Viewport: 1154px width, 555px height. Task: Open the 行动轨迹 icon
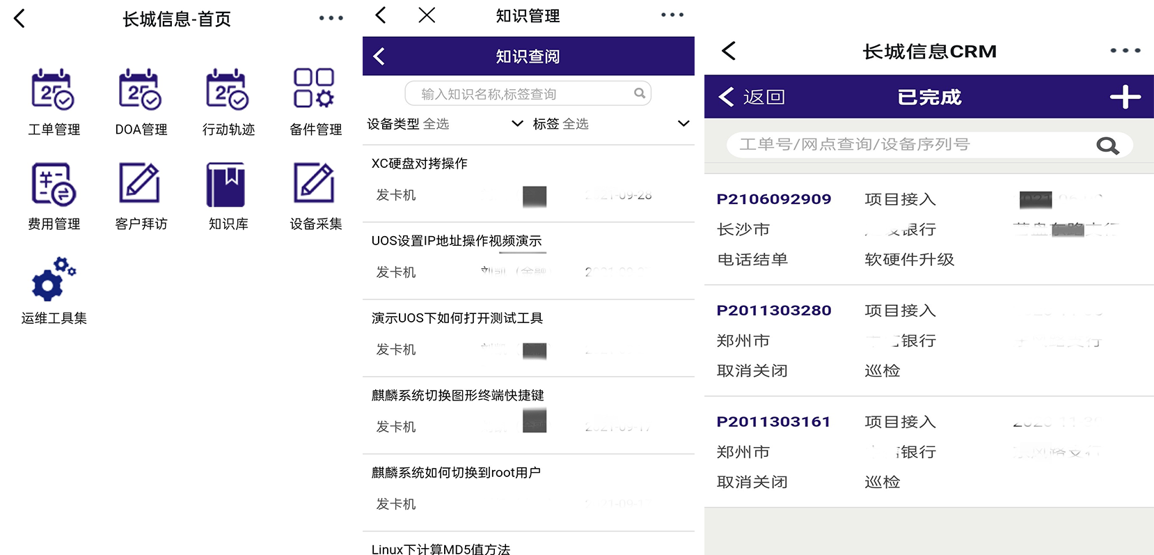pos(228,91)
